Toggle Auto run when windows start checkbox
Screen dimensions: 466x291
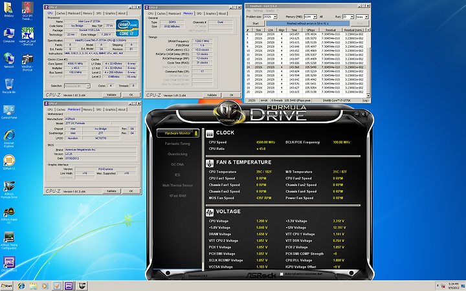tap(282, 274)
